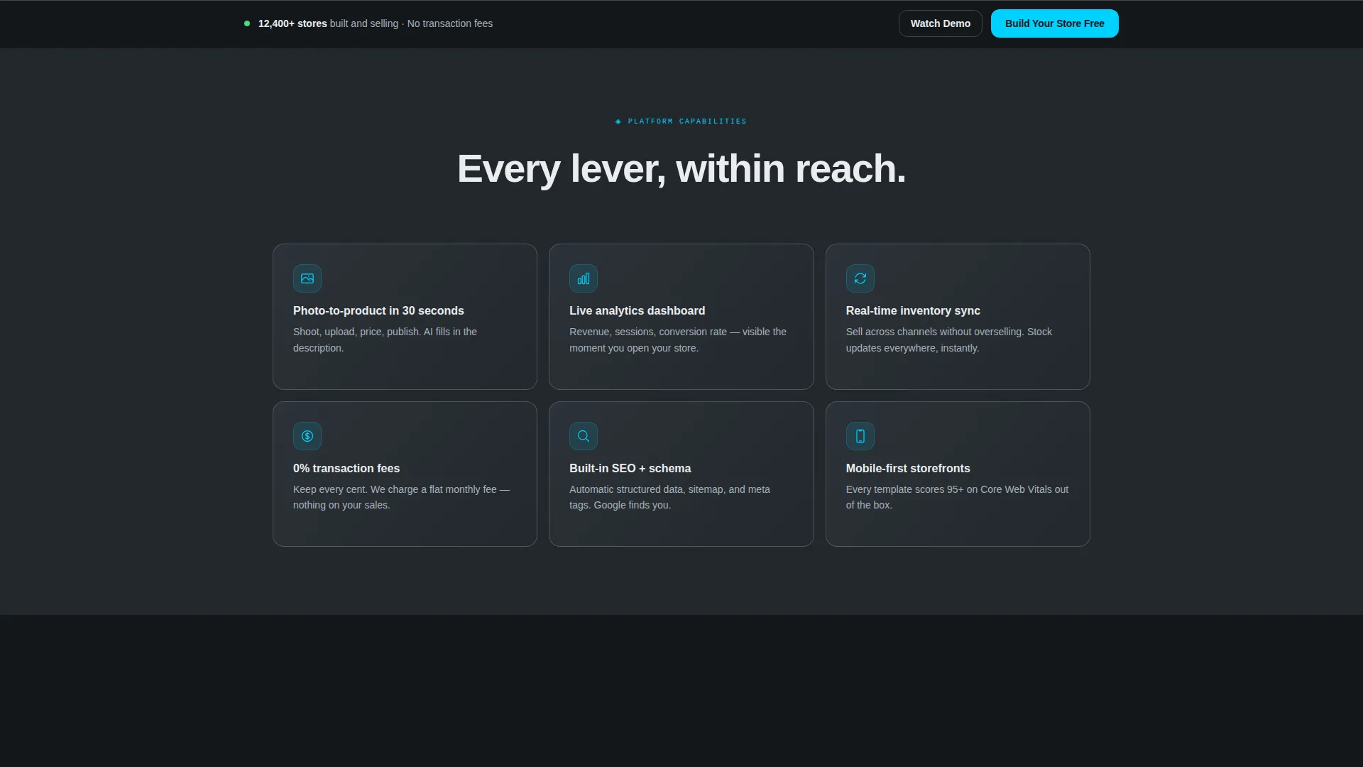
Task: Click the 0% transaction fees card title
Action: (x=346, y=468)
